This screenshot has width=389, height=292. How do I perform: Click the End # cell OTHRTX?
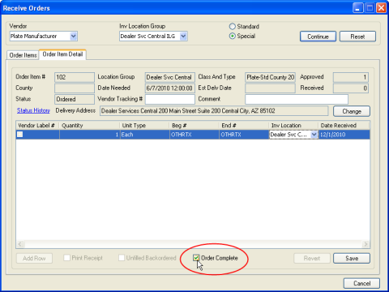tap(244, 135)
